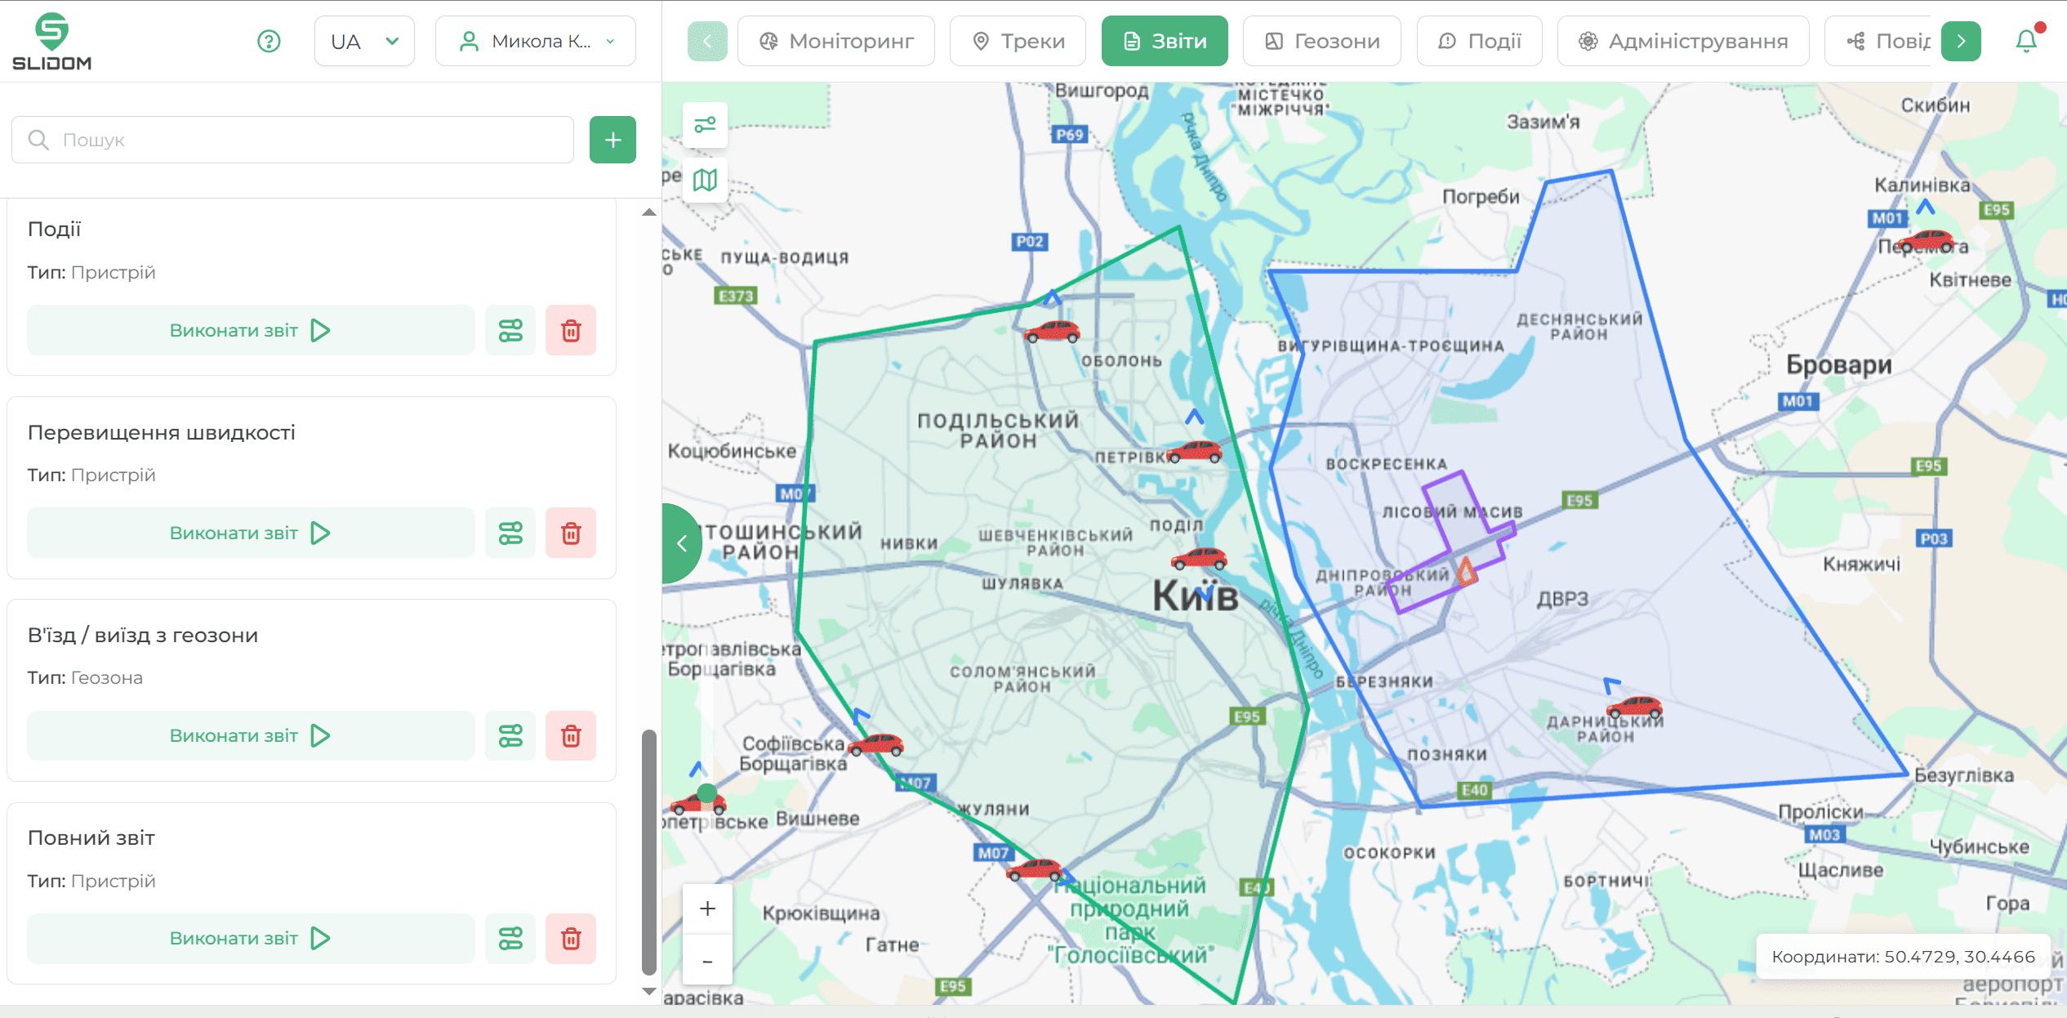Delete the Події report

571,330
